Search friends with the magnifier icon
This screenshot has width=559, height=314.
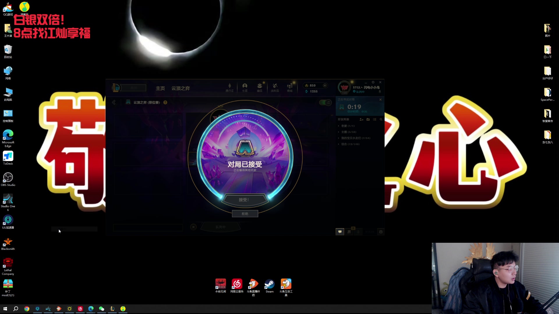tap(381, 119)
